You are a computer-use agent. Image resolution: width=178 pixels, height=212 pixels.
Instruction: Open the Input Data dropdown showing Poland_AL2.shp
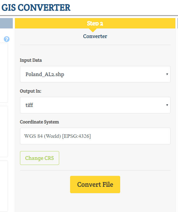tap(95, 74)
